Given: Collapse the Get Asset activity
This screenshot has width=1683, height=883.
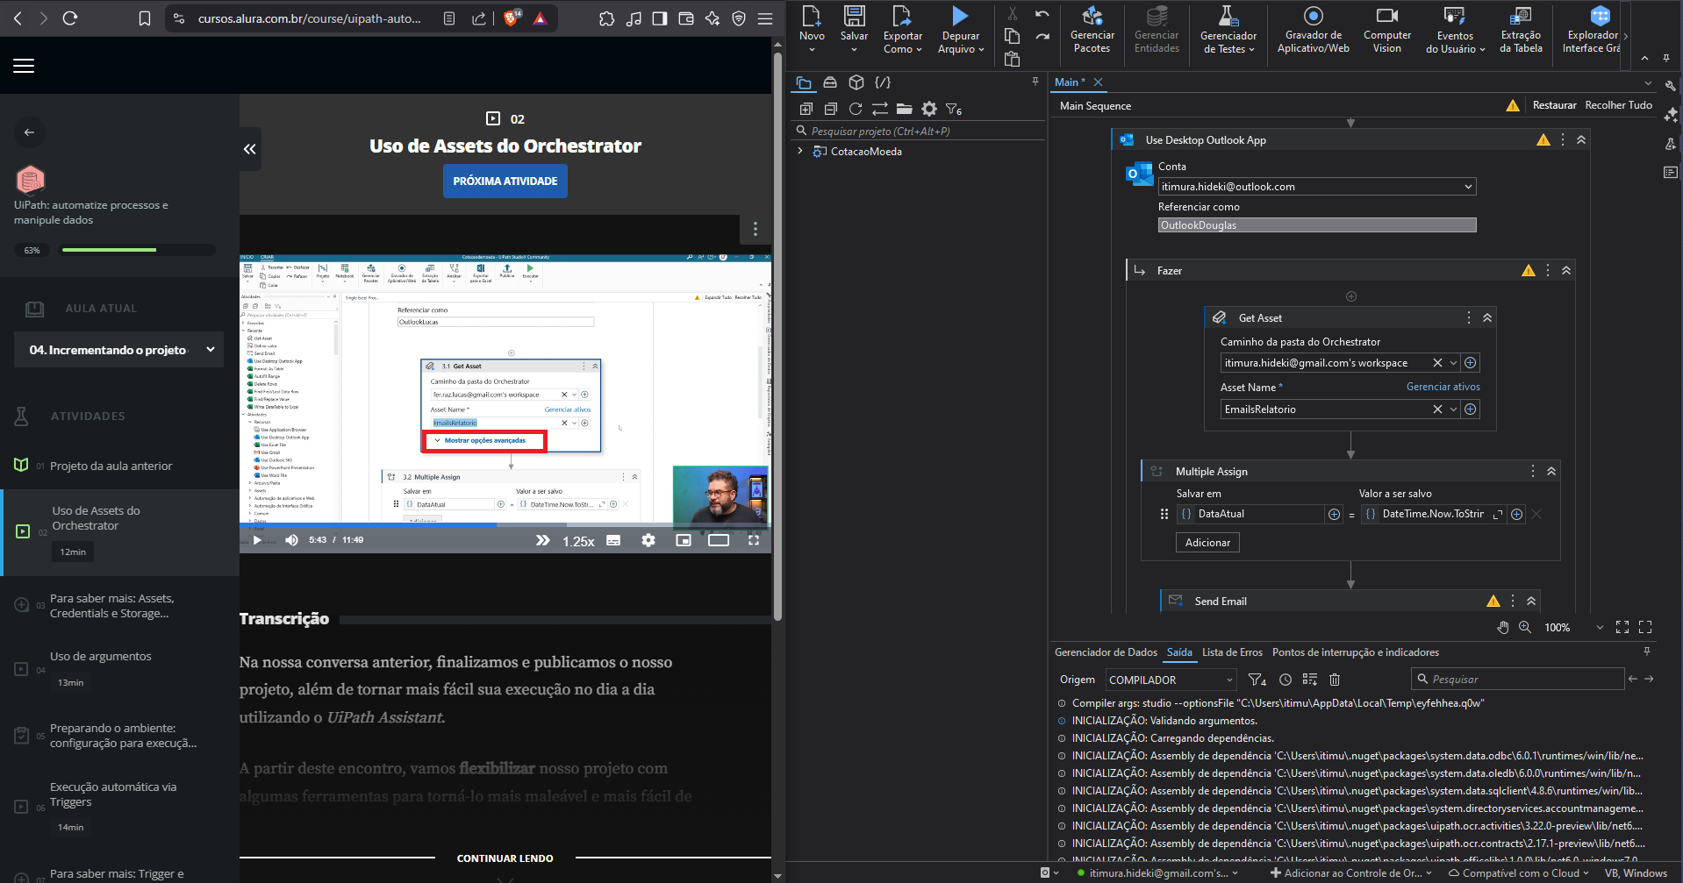Looking at the screenshot, I should point(1487,318).
